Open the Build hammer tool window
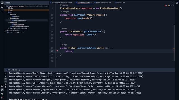 (x=2, y=94)
